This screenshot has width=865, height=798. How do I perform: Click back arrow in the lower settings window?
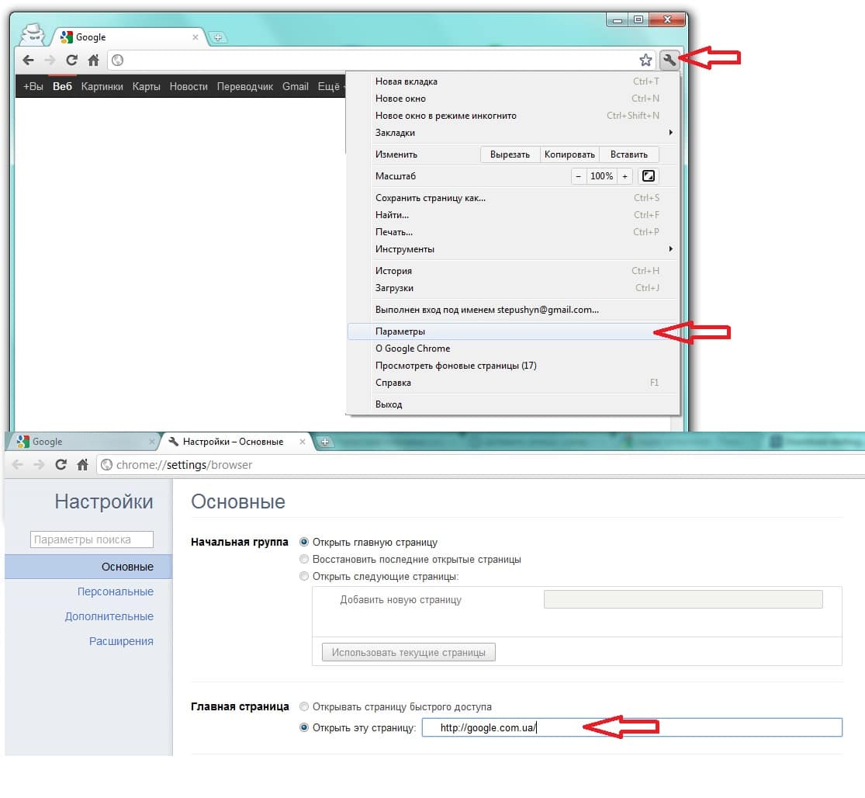click(18, 465)
